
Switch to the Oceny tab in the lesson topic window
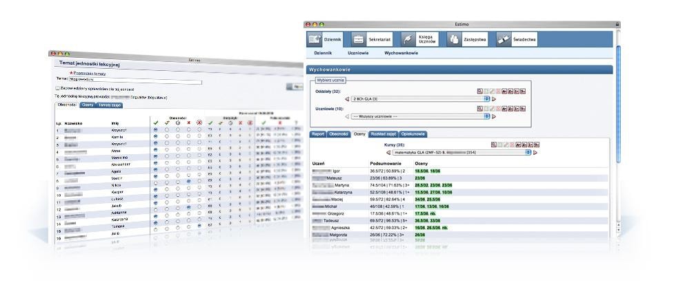88,105
